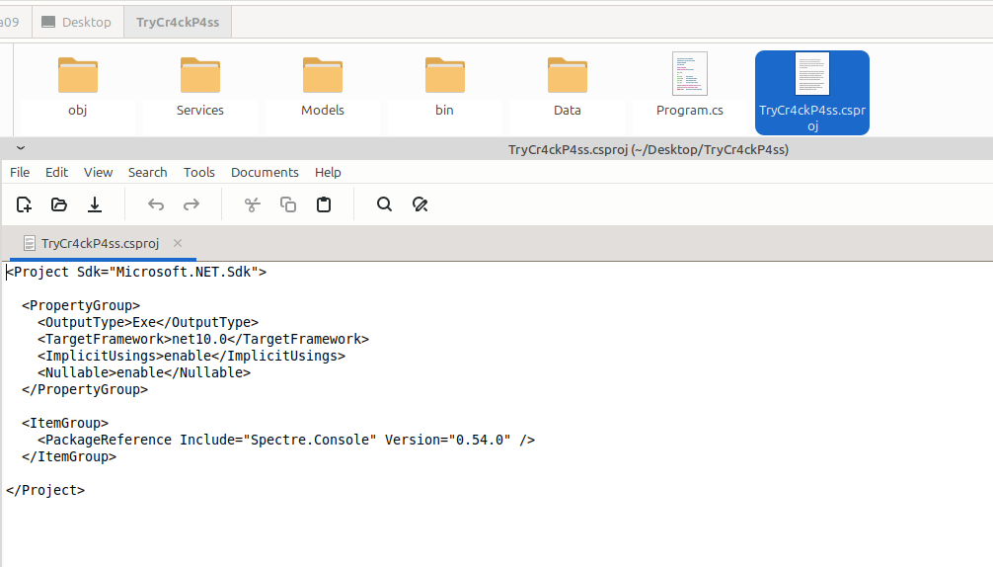Click the OutputType Exe line

click(x=147, y=322)
